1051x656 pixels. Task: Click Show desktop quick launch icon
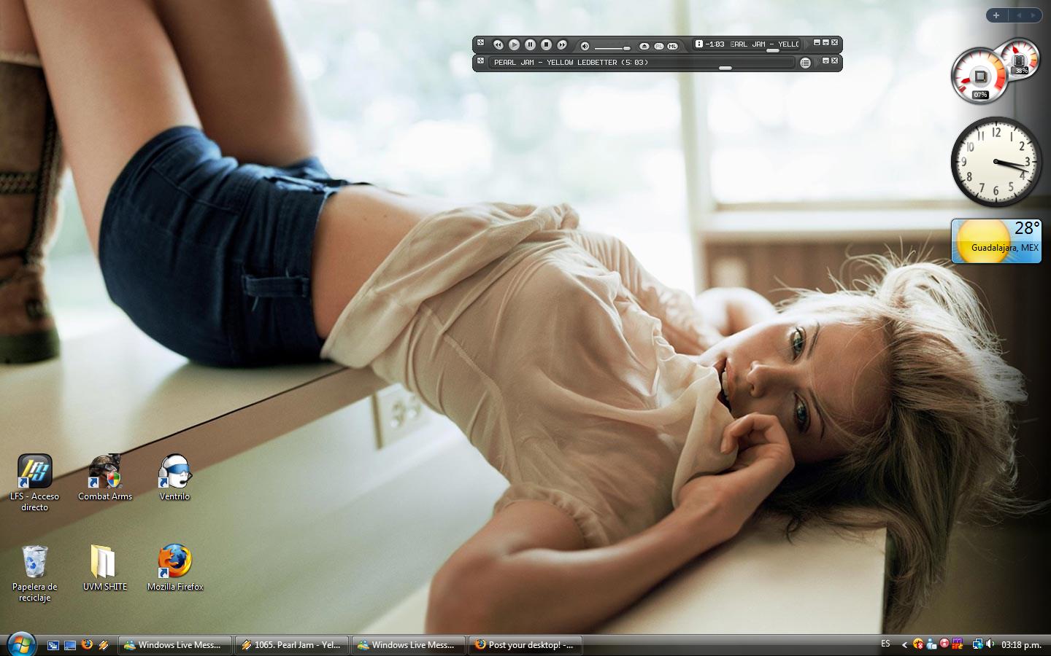coord(70,645)
